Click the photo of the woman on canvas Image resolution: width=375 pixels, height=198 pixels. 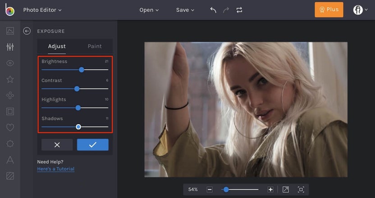click(246, 110)
